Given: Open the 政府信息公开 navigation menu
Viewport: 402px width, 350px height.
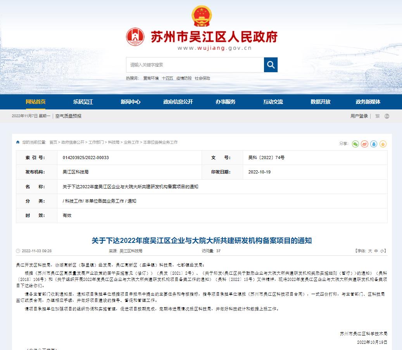Looking at the screenshot, I should tap(178, 102).
